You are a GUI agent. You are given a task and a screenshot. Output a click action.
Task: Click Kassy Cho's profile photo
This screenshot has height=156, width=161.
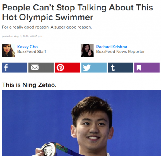pyautogui.click(x=8, y=50)
